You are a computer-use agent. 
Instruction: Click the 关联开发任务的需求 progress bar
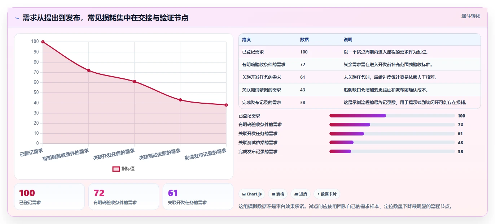pos(392,134)
